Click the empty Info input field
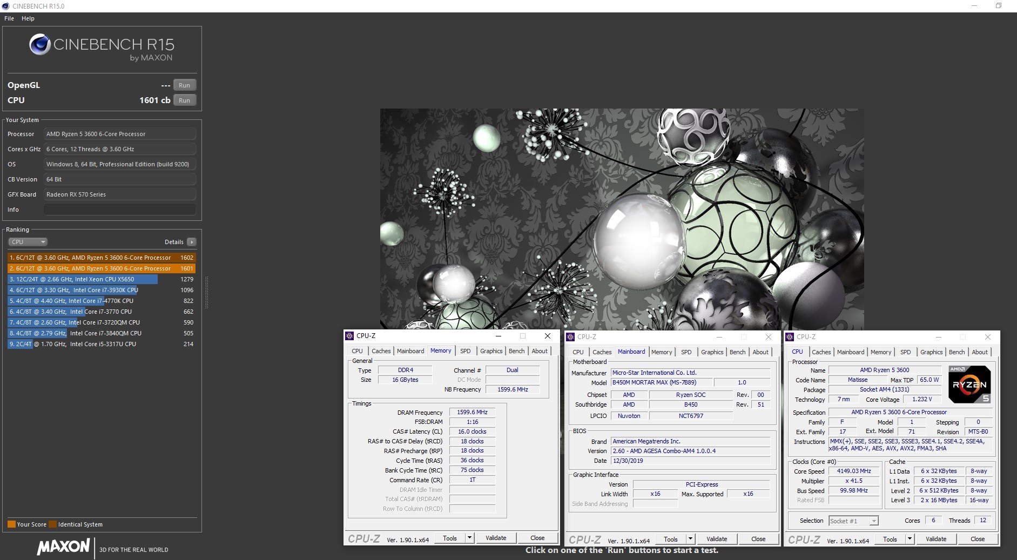The height and width of the screenshot is (560, 1017). [119, 210]
